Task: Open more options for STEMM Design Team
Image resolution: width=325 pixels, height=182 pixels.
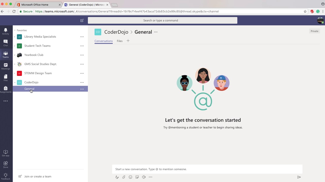Action: click(x=82, y=73)
